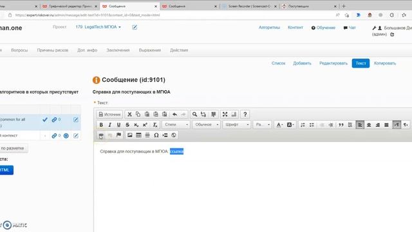The image size is (412, 232).
Task: Select center text alignment
Action: tap(369, 124)
